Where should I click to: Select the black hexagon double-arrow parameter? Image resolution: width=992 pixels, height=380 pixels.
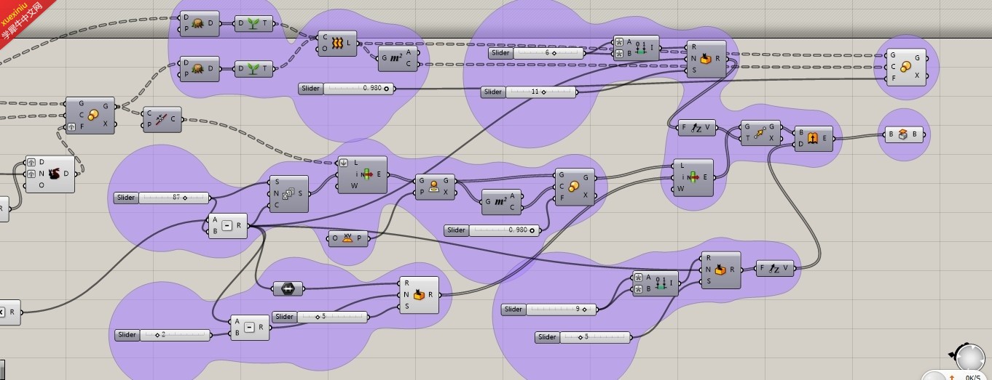(288, 289)
